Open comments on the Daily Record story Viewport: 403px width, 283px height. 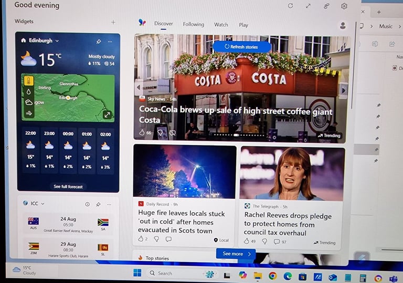click(168, 239)
